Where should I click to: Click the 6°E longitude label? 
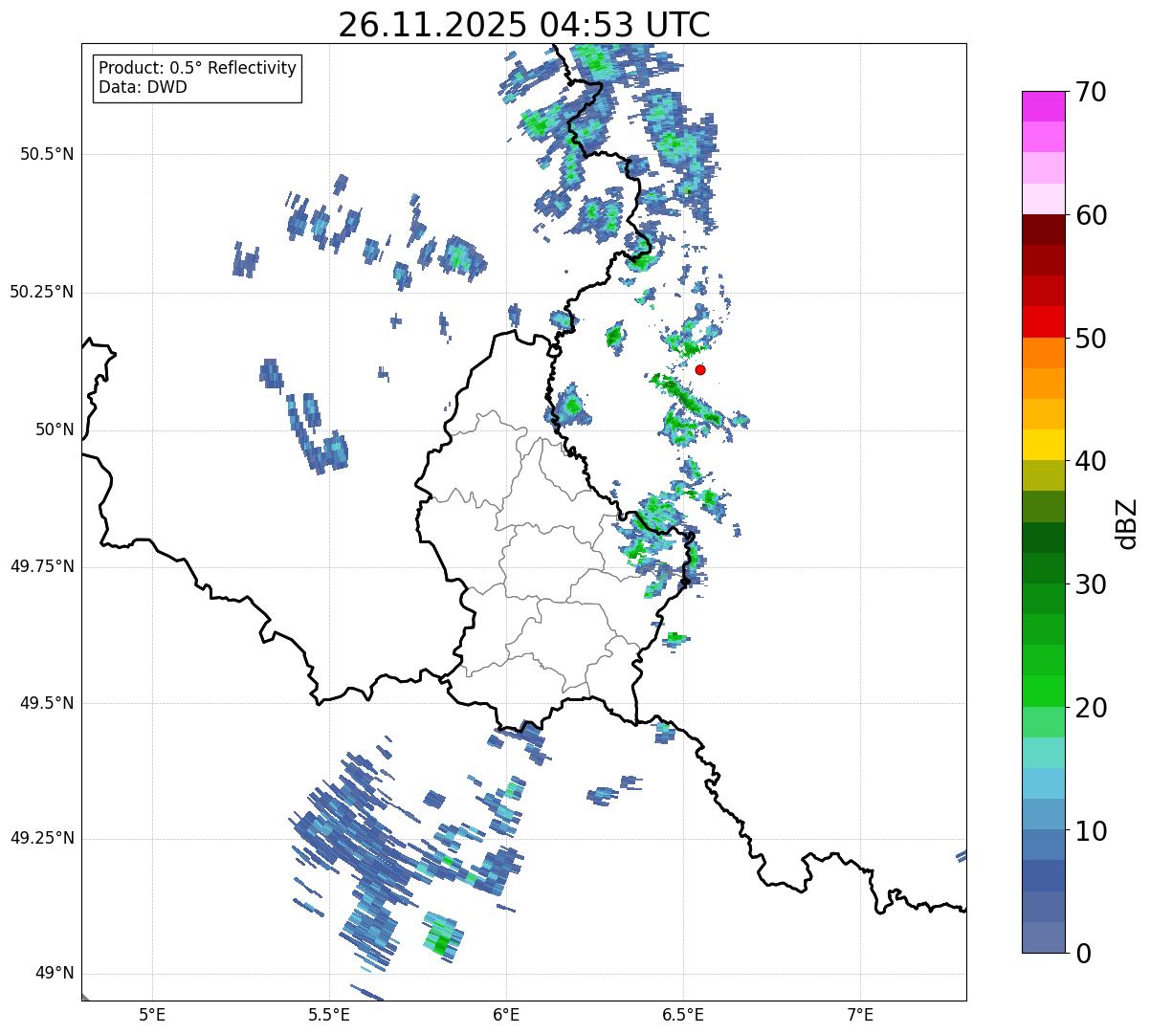(506, 1014)
